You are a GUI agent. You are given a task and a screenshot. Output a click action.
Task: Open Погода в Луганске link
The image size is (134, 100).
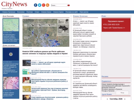pos(108,91)
